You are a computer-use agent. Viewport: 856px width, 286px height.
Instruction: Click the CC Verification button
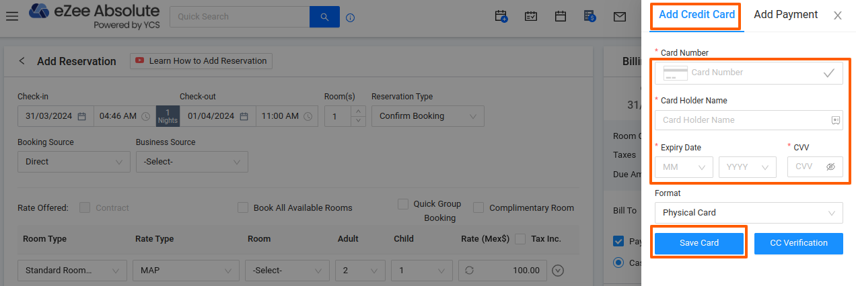(799, 243)
